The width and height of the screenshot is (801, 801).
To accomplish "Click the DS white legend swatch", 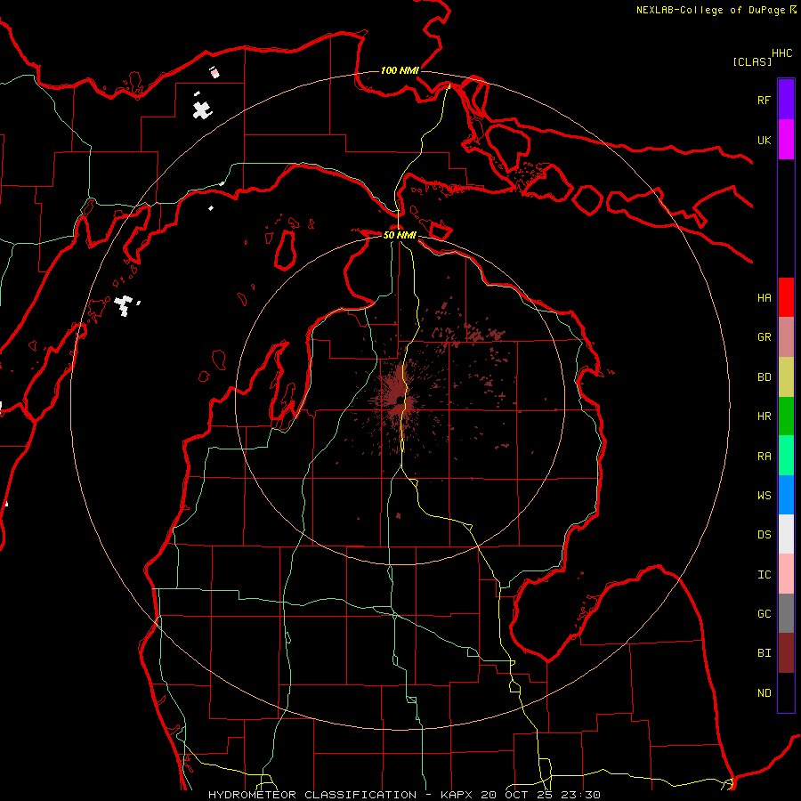I will 786,534.
